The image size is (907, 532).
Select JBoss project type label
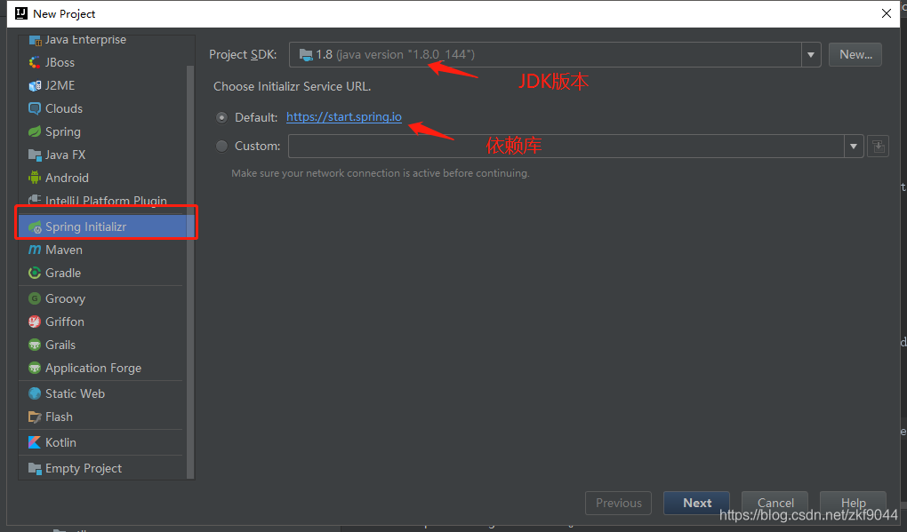click(x=60, y=62)
